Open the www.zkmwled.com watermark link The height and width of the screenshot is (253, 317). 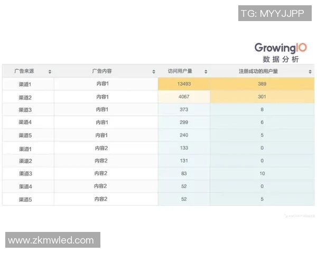pos(51,240)
